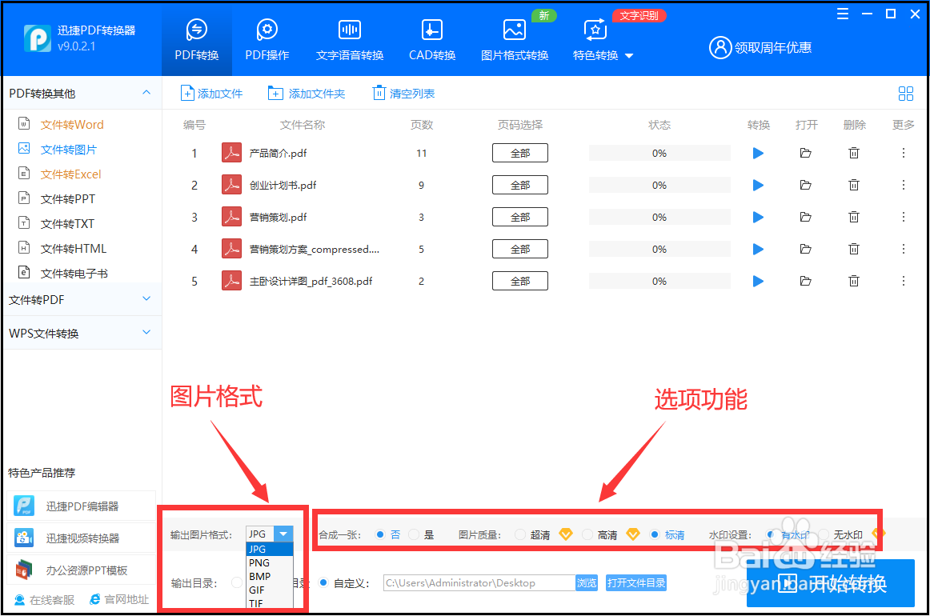Choose GIF from the format list

pyautogui.click(x=269, y=590)
